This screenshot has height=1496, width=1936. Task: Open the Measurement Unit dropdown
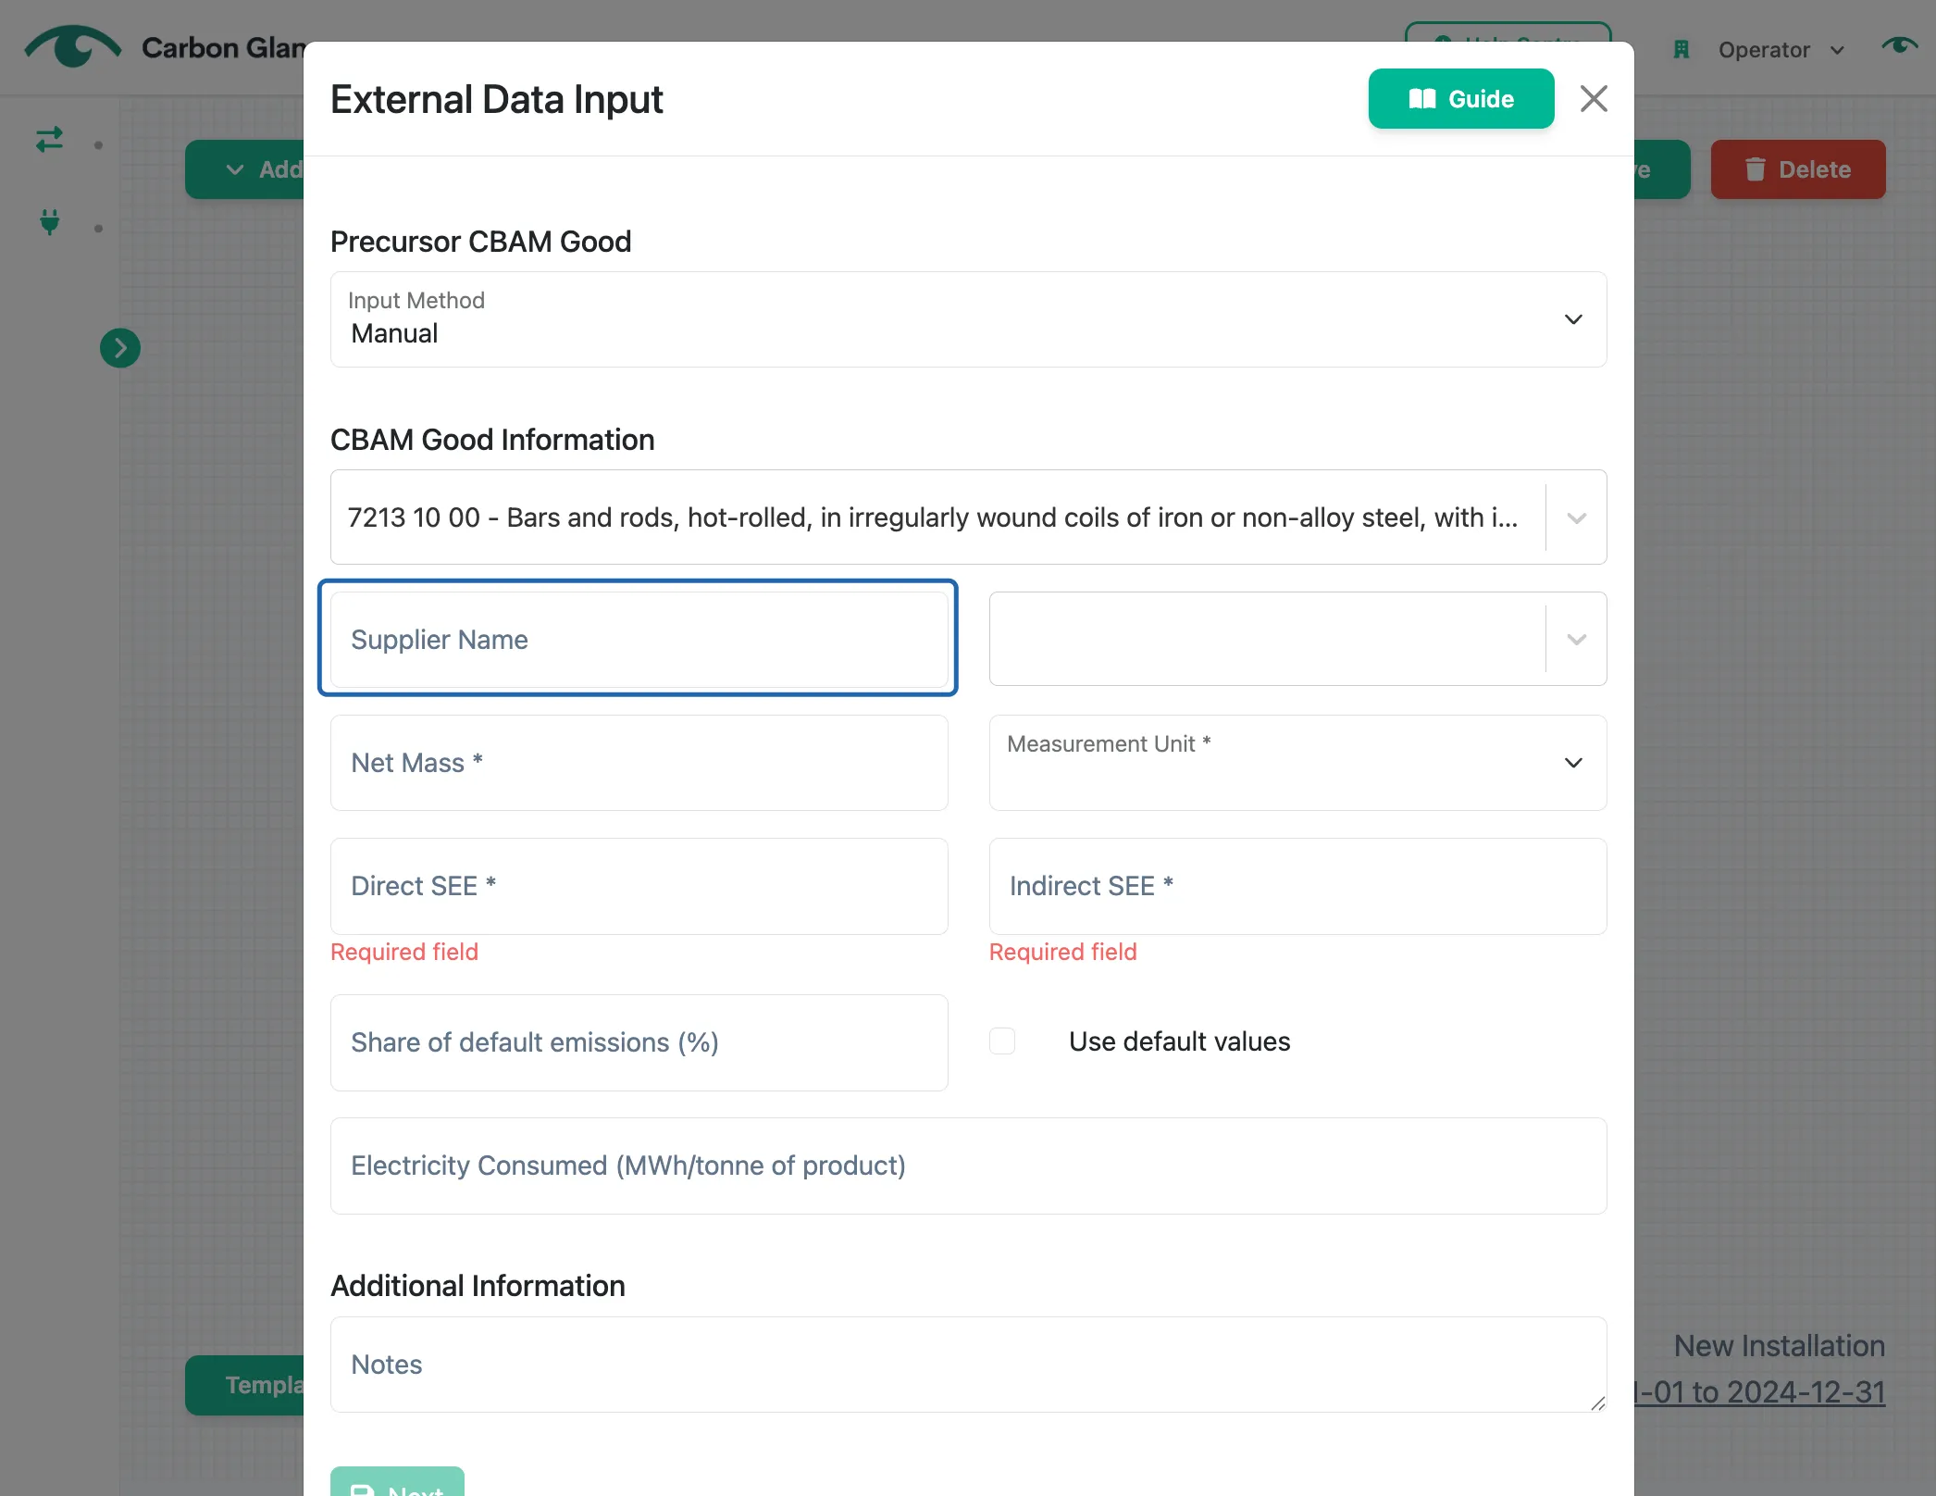(1297, 763)
